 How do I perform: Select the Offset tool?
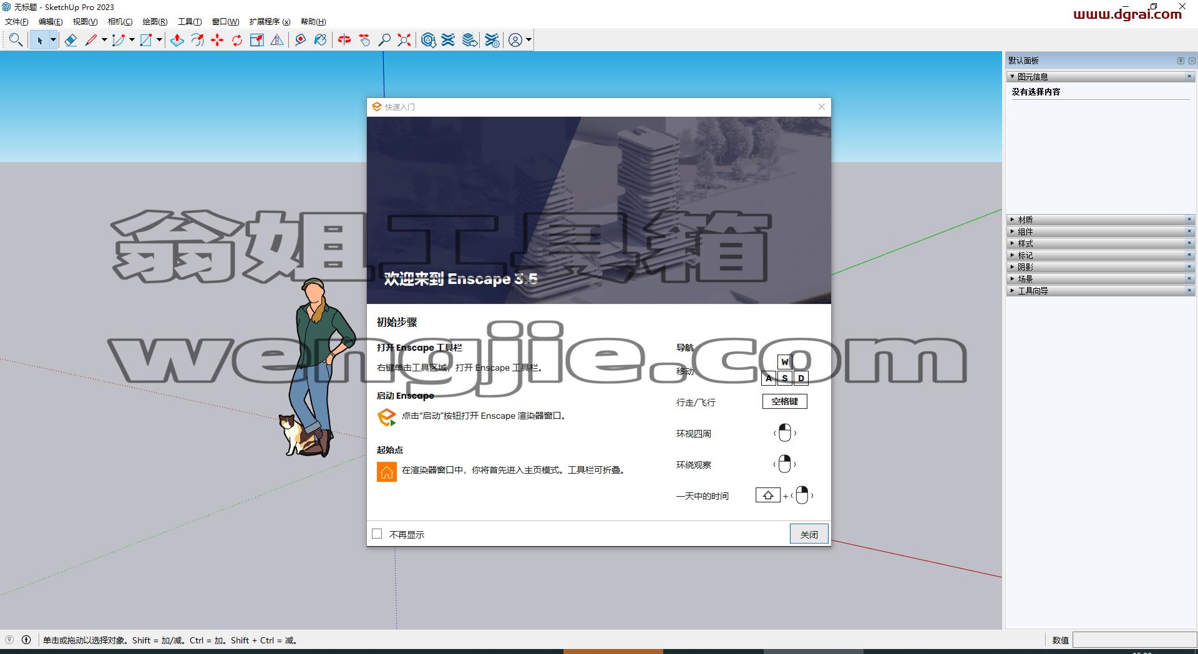[x=197, y=40]
